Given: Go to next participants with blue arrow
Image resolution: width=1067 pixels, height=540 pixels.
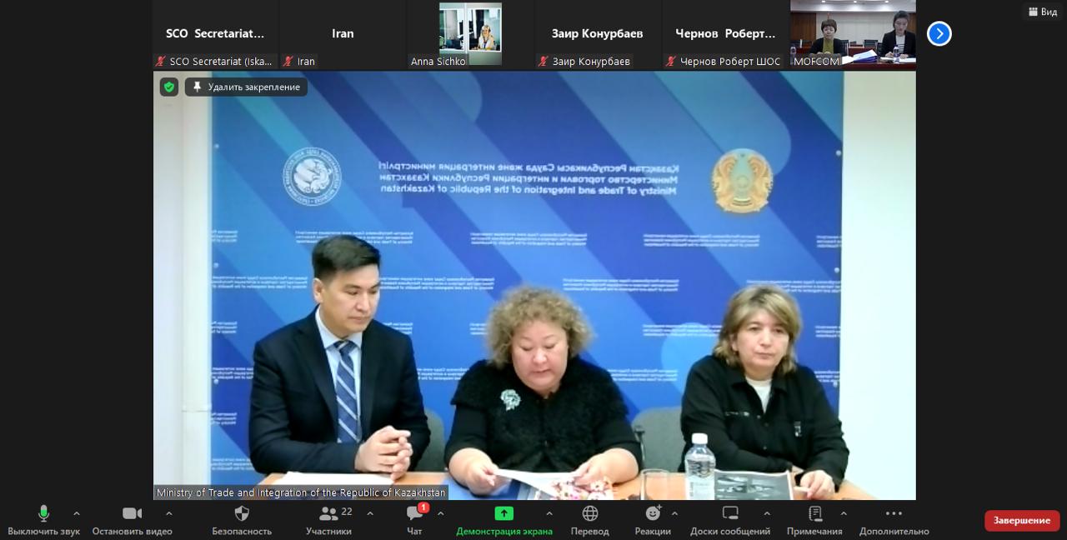Looking at the screenshot, I should [x=939, y=33].
